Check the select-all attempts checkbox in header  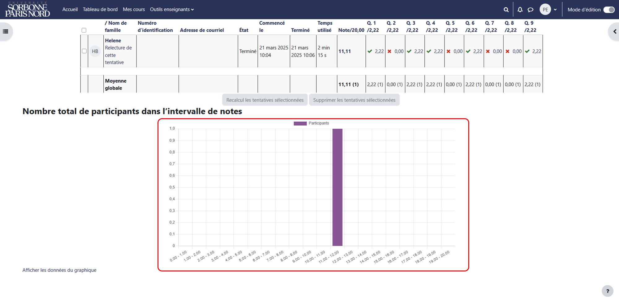84,30
